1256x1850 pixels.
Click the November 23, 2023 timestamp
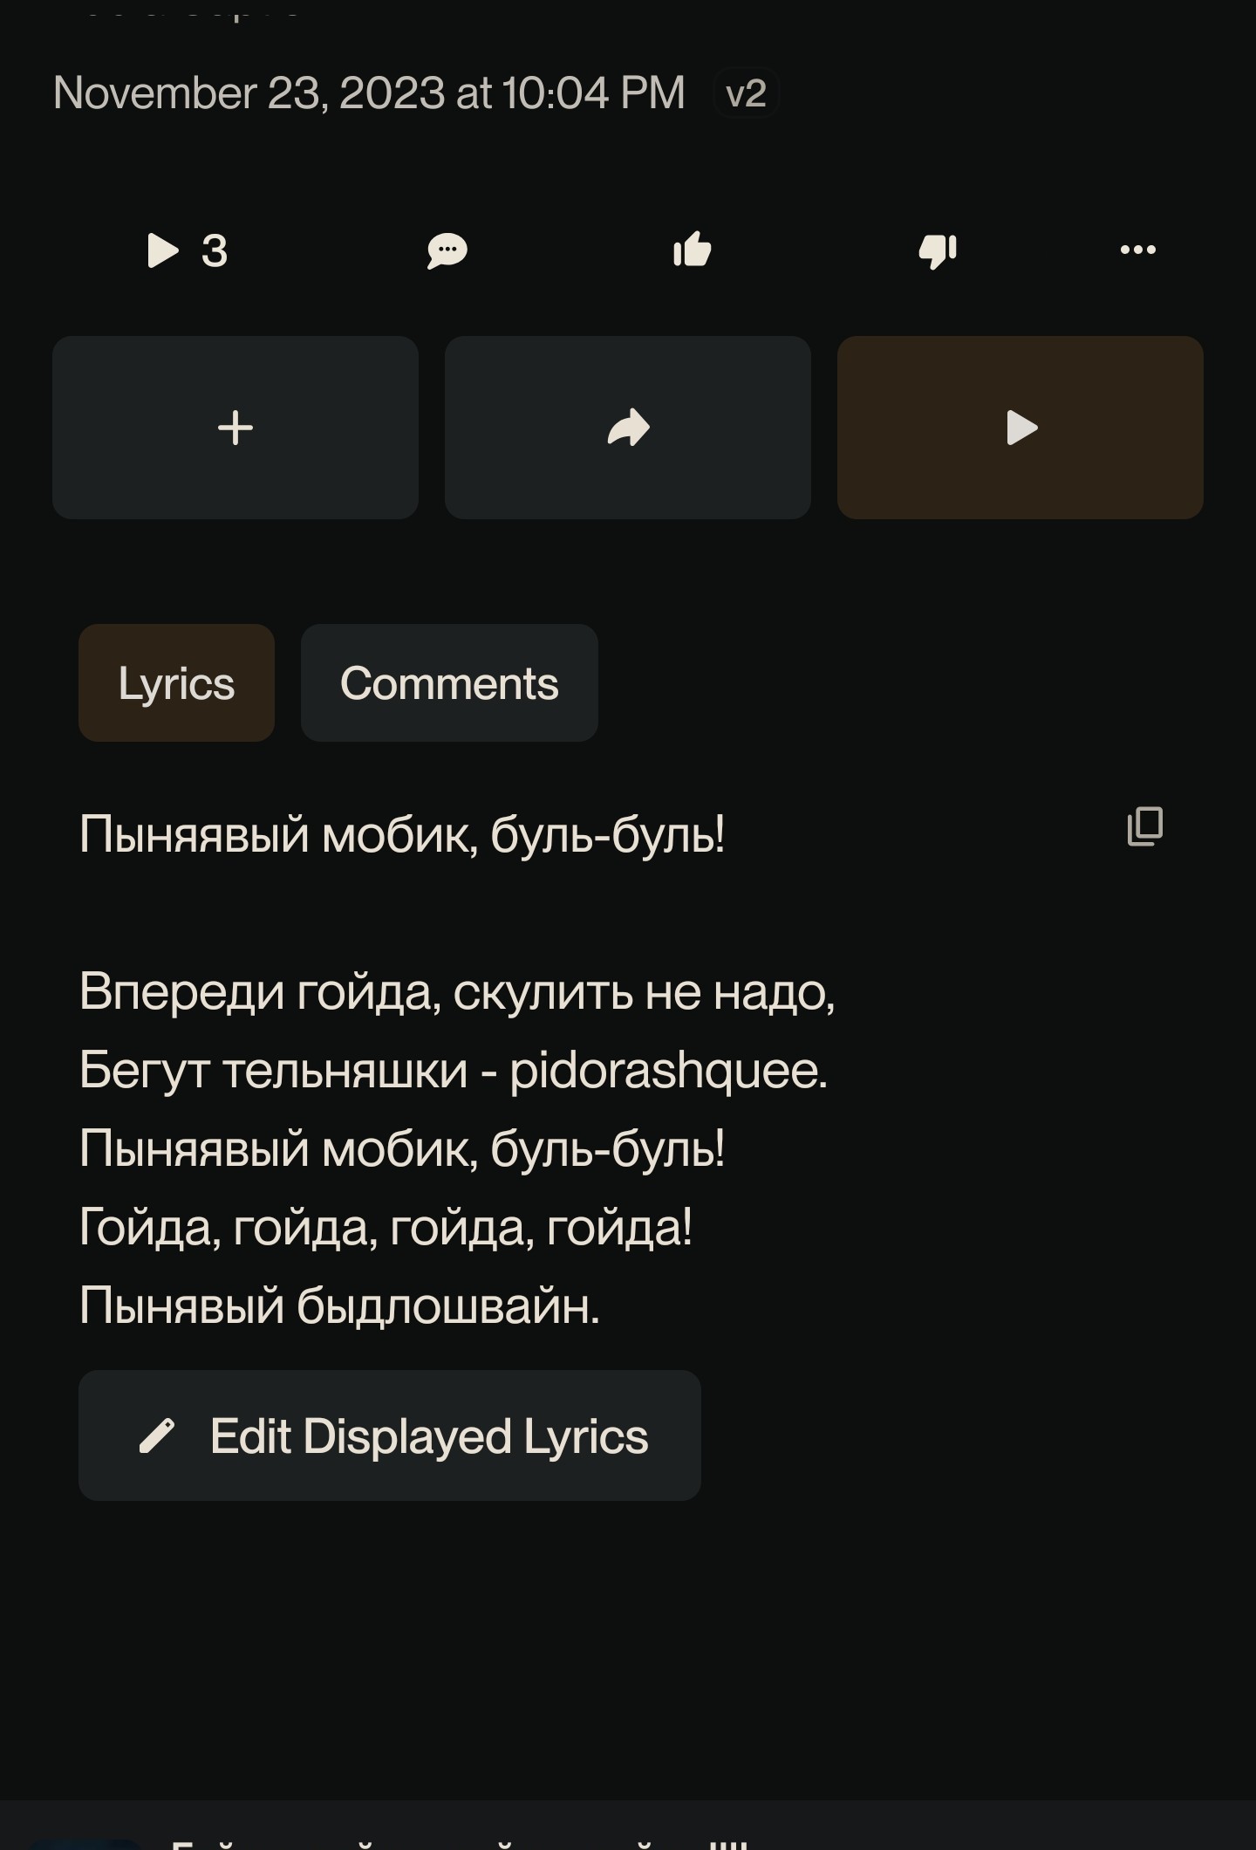[369, 92]
